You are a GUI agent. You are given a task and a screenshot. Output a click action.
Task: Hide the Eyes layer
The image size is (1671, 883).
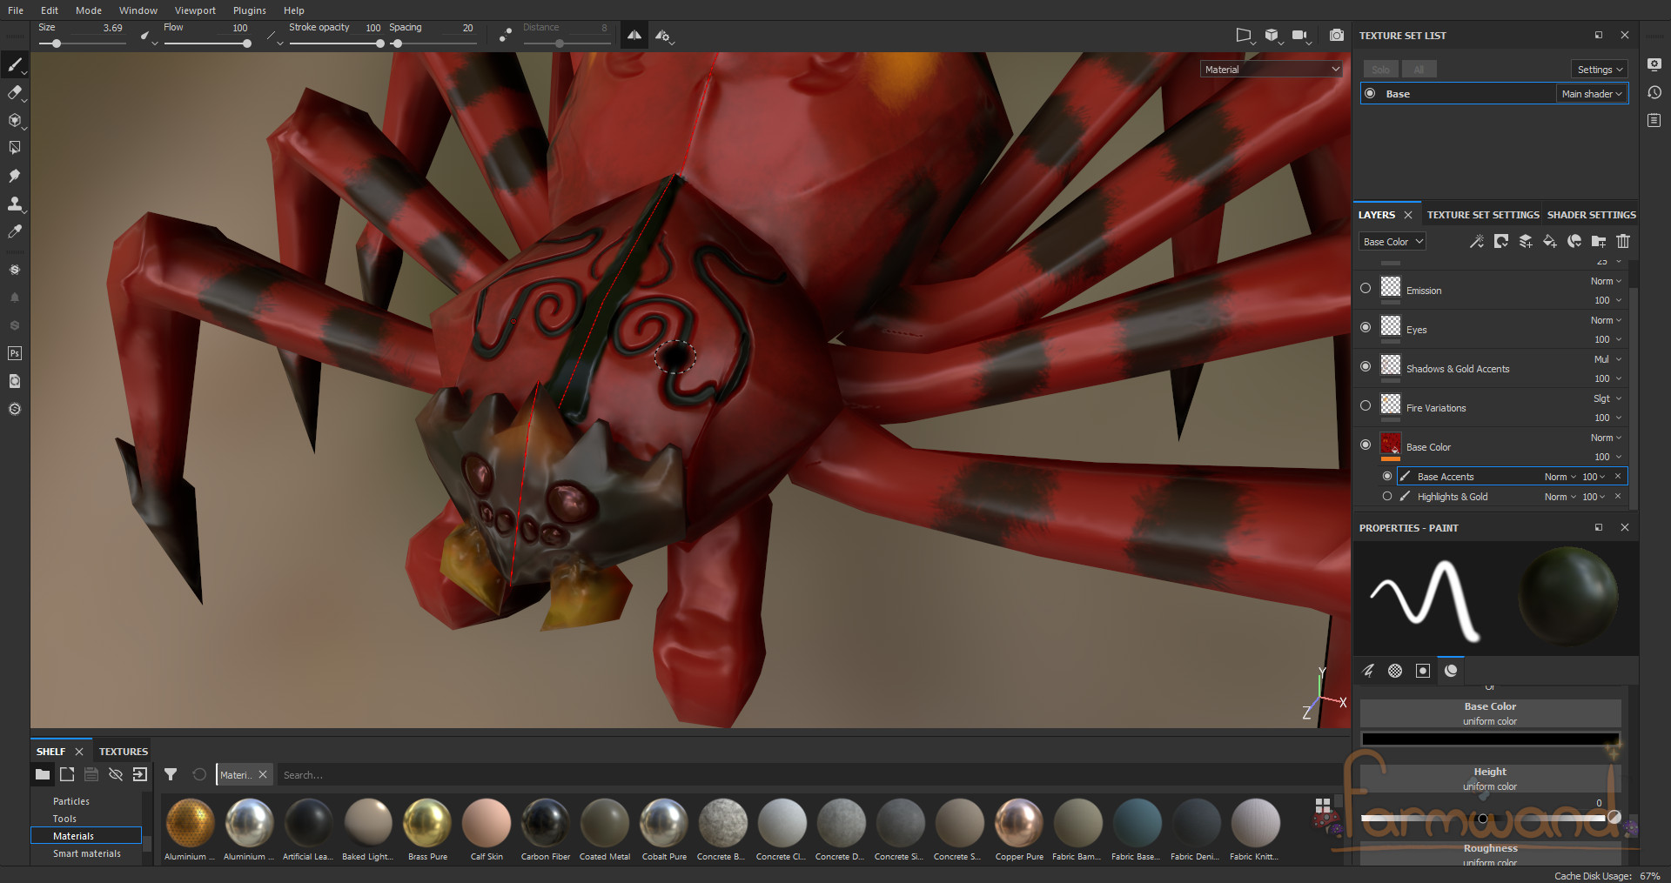pyautogui.click(x=1366, y=327)
